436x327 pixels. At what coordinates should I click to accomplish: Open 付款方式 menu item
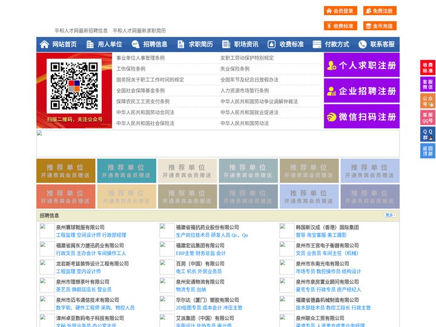click(337, 44)
